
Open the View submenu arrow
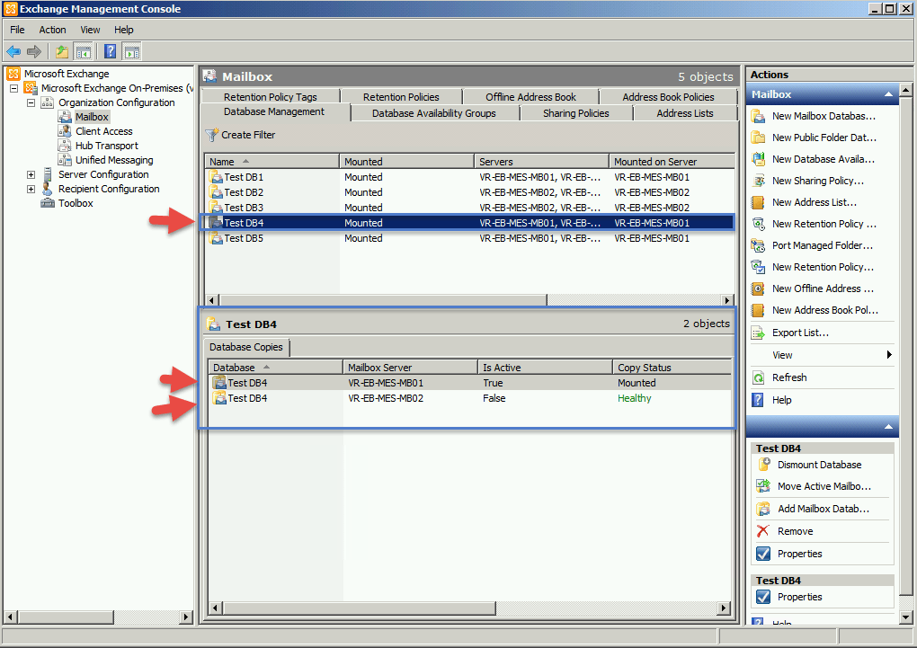[889, 355]
